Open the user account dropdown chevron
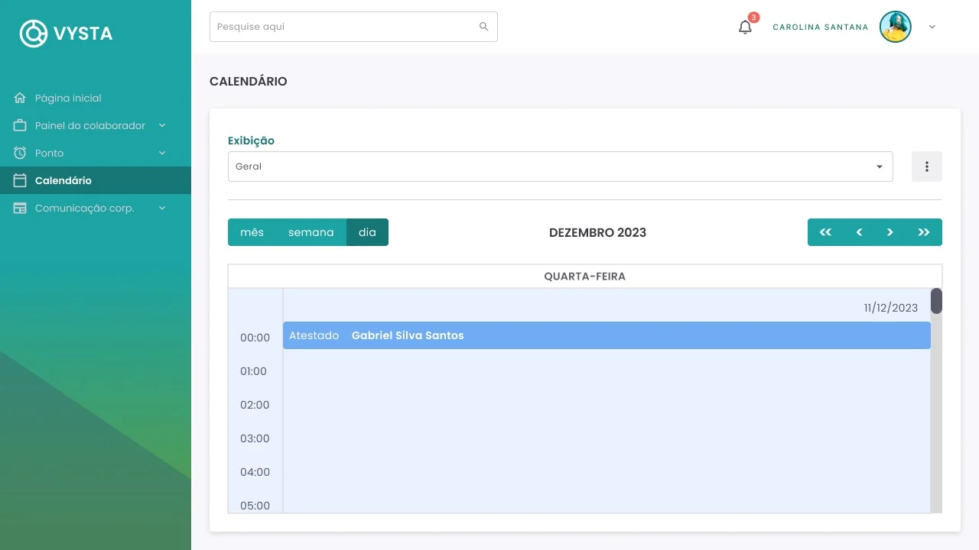The image size is (979, 550). 932,27
